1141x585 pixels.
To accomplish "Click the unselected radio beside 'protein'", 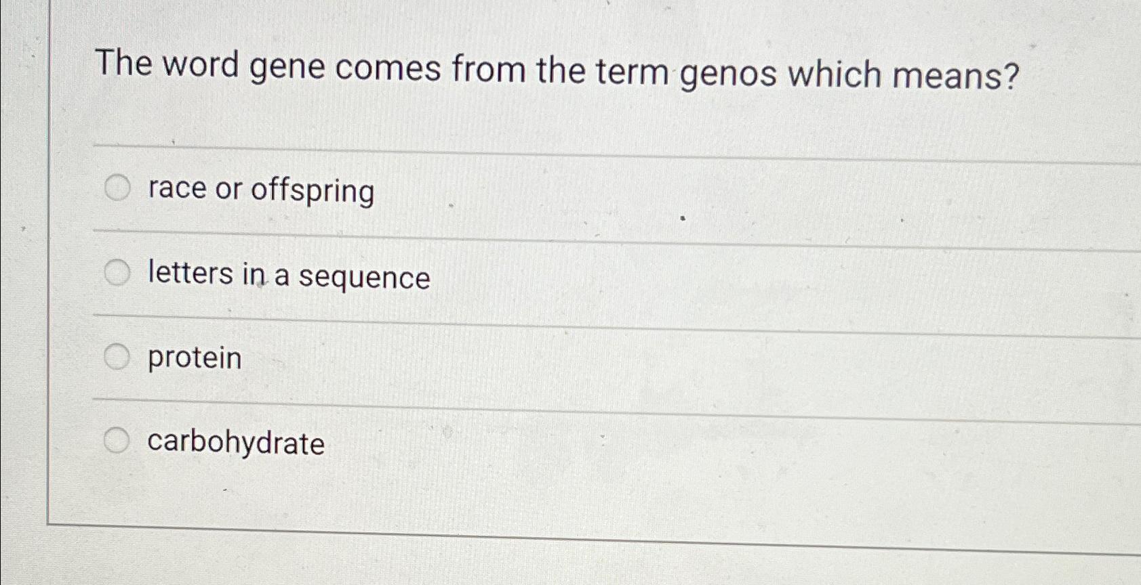I will (x=117, y=355).
